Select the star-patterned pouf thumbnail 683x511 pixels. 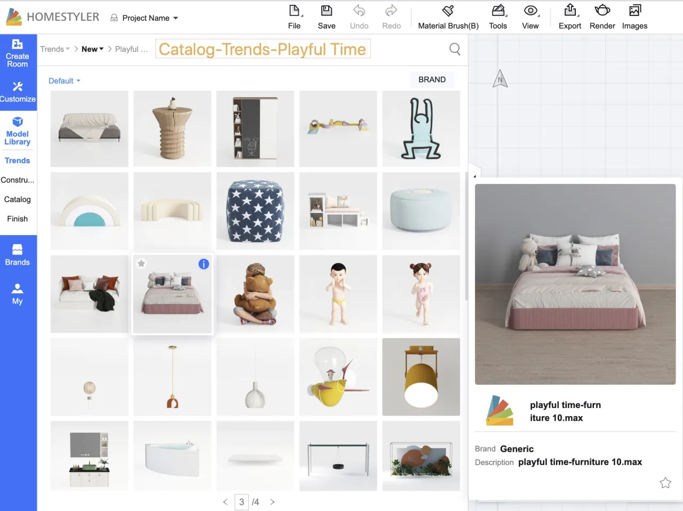pos(255,211)
